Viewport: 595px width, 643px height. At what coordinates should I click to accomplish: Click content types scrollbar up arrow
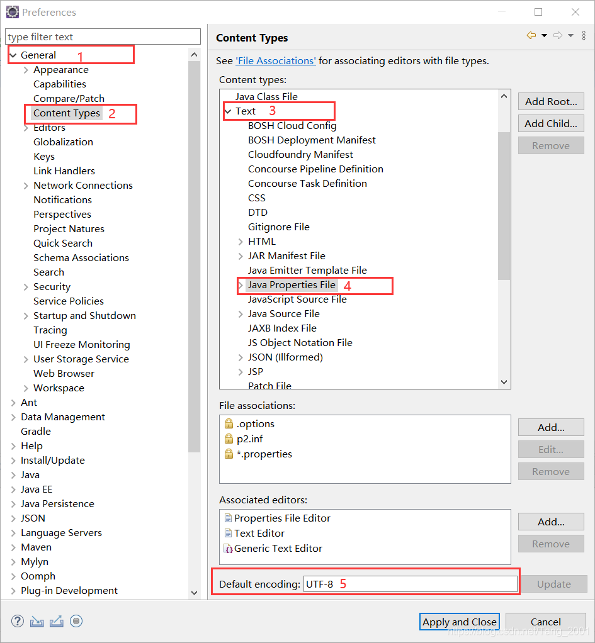click(x=504, y=96)
